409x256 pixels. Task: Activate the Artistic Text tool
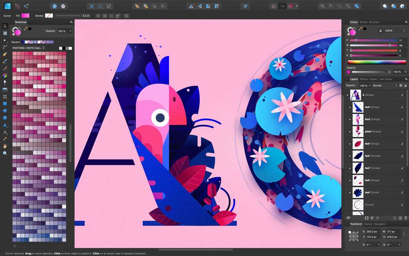click(x=5, y=132)
